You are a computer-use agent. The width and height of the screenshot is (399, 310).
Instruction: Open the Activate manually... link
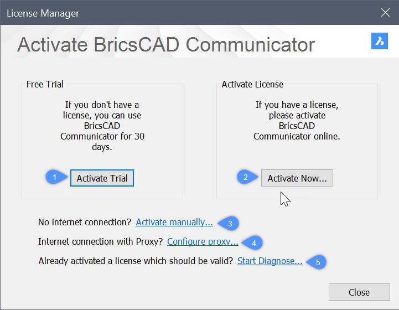point(174,223)
